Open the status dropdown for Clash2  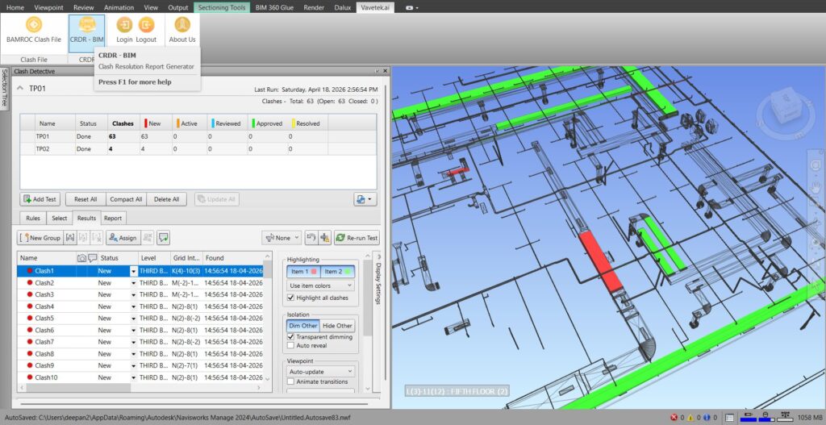point(133,283)
